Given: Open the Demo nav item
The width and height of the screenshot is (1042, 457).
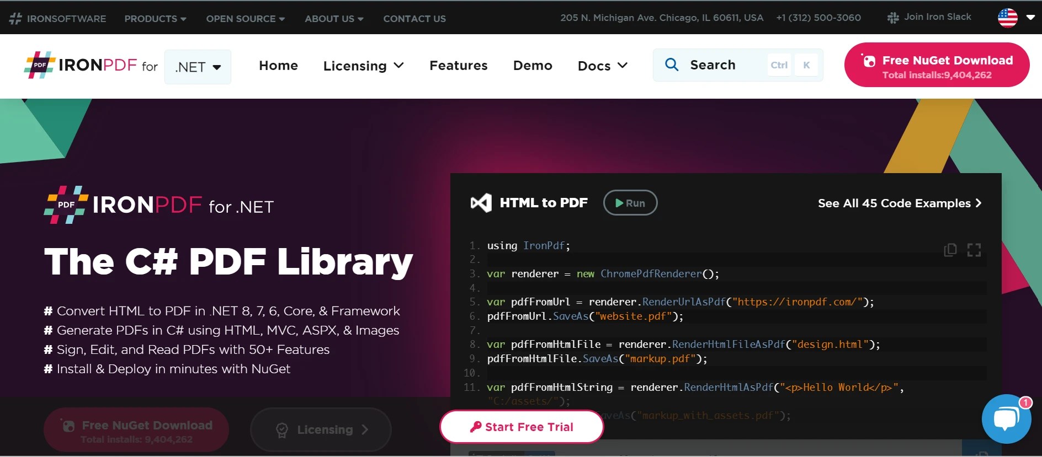Looking at the screenshot, I should [533, 66].
